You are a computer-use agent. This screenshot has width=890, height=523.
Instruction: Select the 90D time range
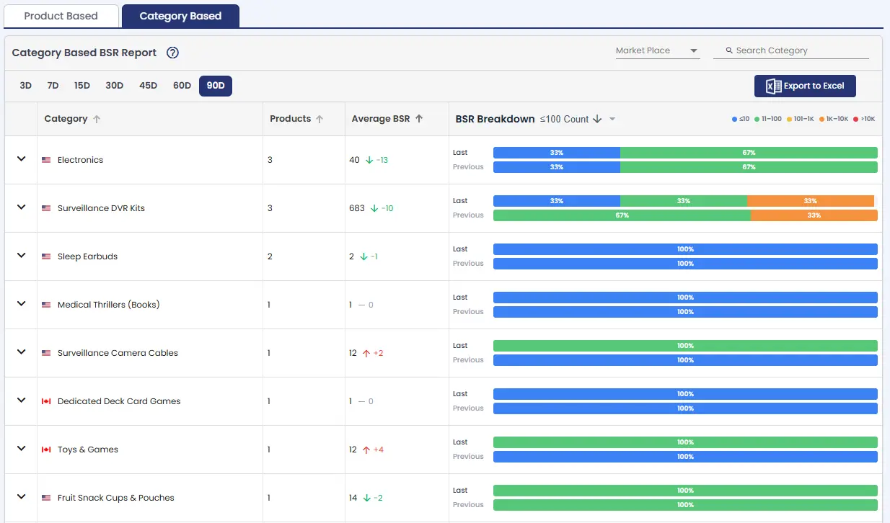tap(216, 86)
